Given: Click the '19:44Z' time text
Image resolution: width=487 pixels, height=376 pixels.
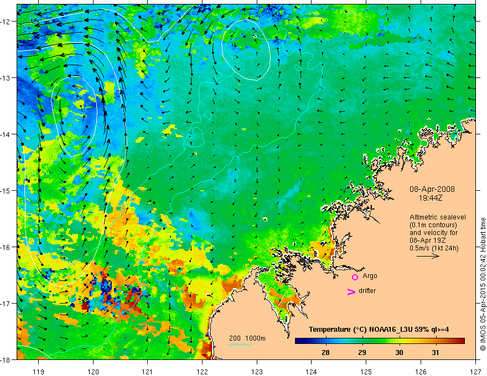Looking at the screenshot, I should [431, 197].
